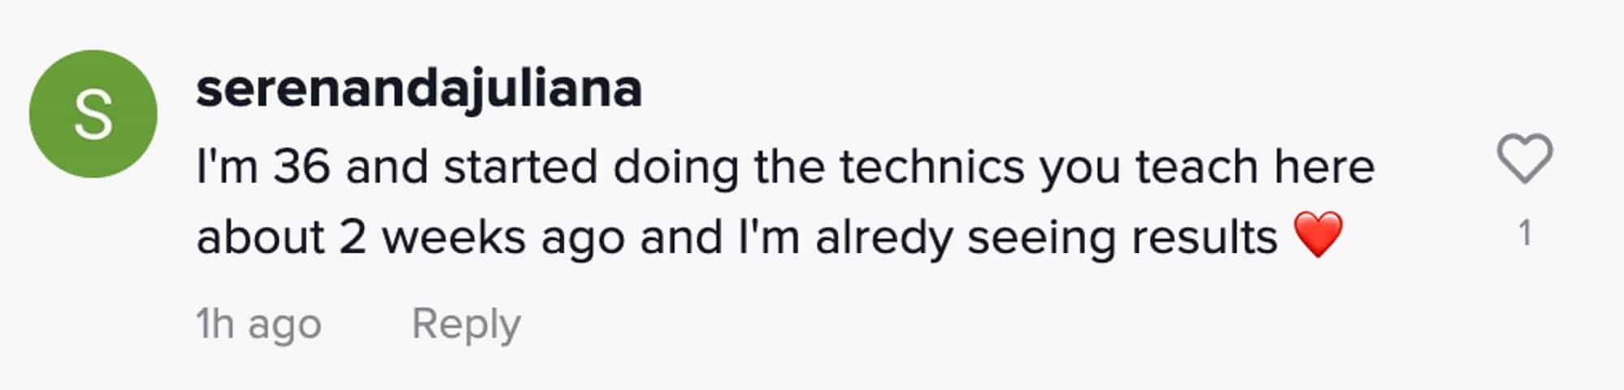
Task: Click the number "36" in the comment
Action: point(301,167)
